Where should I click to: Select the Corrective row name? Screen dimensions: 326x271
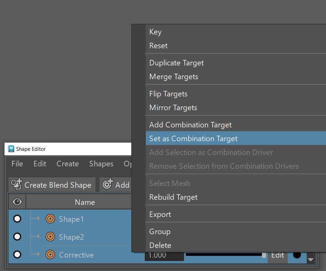pos(76,255)
